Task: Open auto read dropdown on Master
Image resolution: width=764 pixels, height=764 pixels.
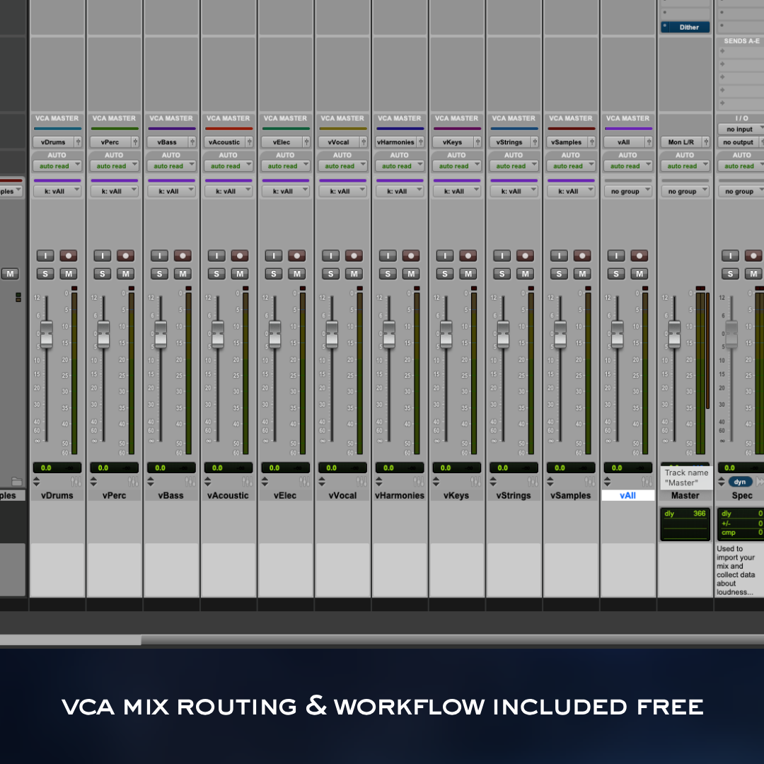Action: pyautogui.click(x=685, y=166)
